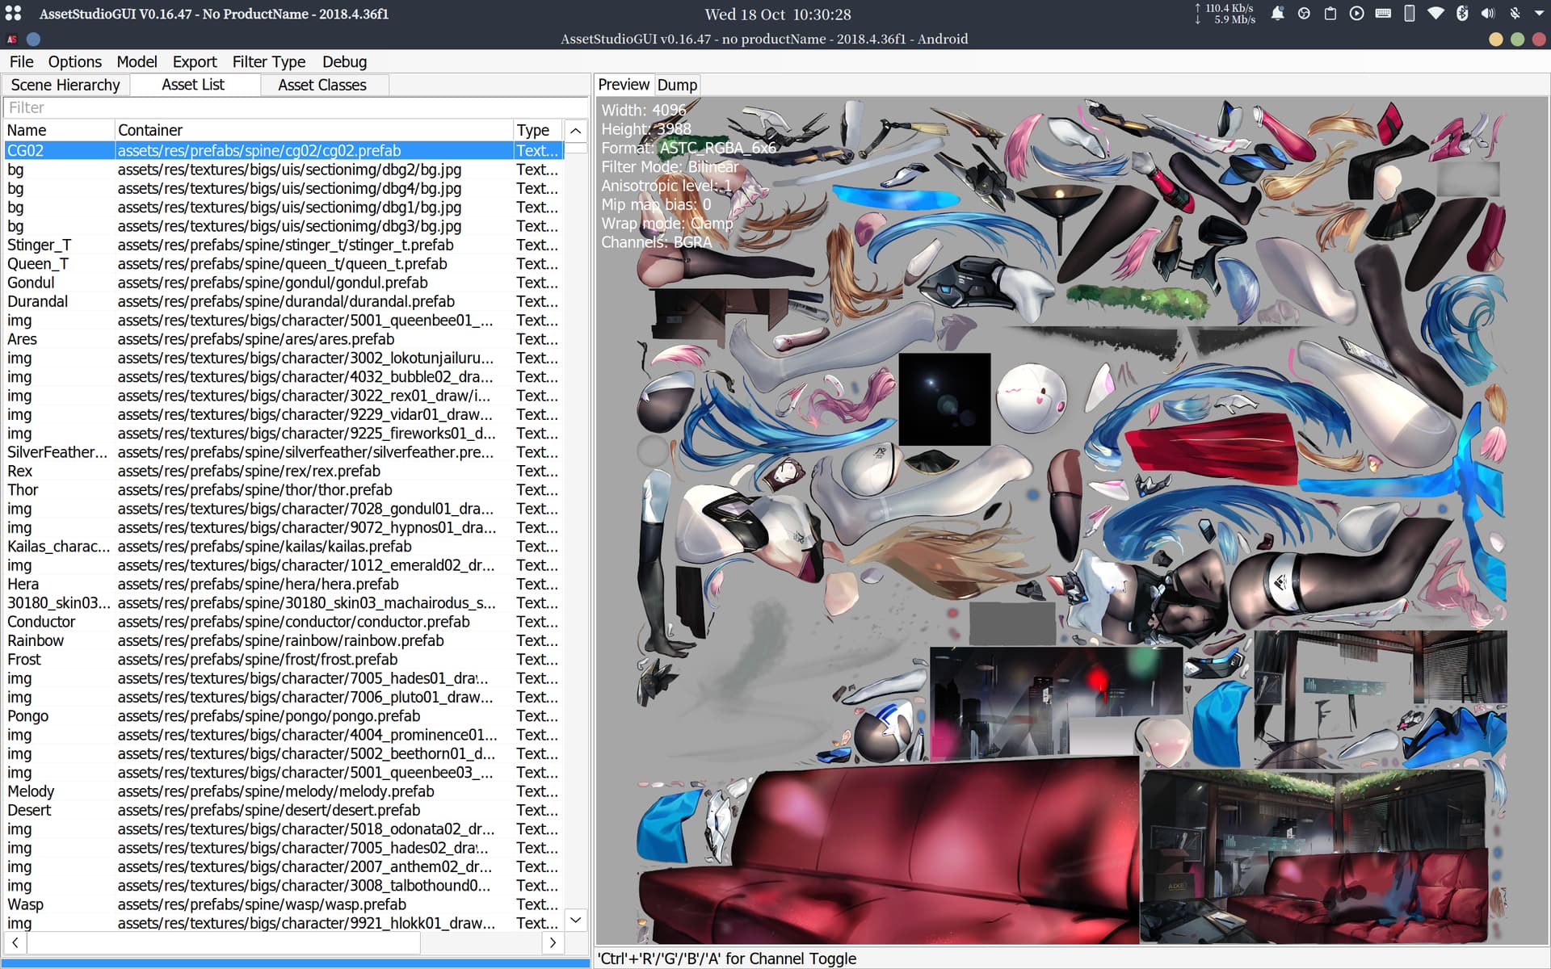Select the Pongo asset row

[284, 715]
